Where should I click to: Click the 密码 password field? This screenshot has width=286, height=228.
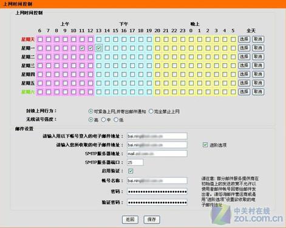point(157,192)
